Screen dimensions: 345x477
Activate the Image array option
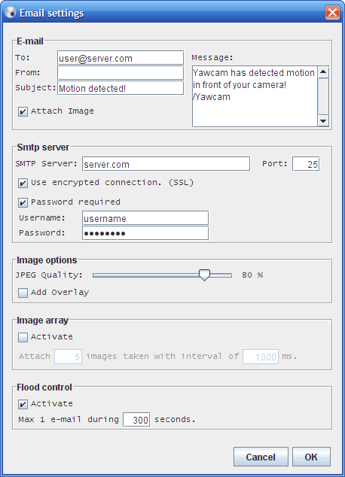click(23, 337)
